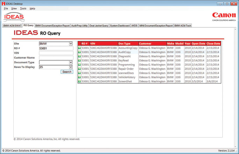The width and height of the screenshot is (239, 154).
Task: Expand the Programming row with its plus icon
Action: pyautogui.click(x=79, y=65)
